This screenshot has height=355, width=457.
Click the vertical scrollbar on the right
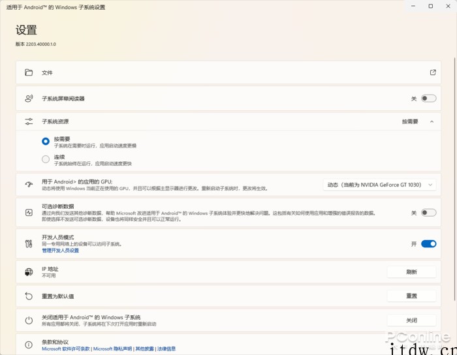(454, 179)
